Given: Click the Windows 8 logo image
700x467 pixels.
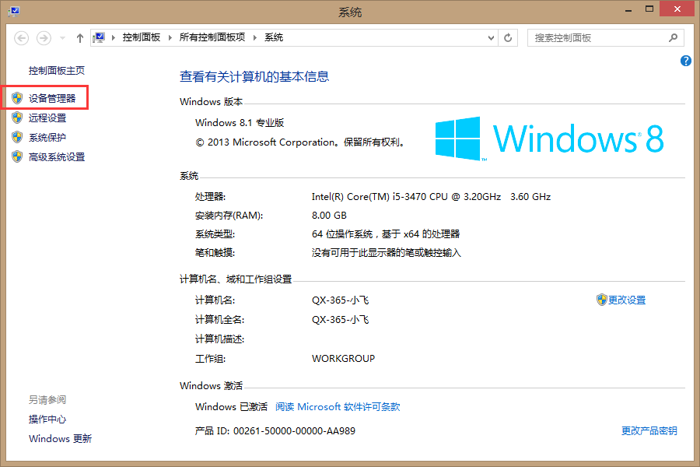Looking at the screenshot, I should click(549, 139).
